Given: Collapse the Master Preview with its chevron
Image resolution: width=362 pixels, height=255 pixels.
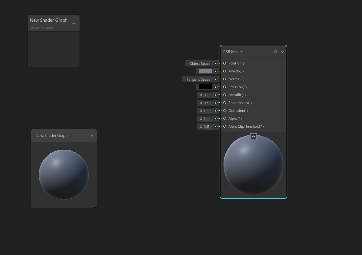Looking at the screenshot, I should tap(92, 136).
